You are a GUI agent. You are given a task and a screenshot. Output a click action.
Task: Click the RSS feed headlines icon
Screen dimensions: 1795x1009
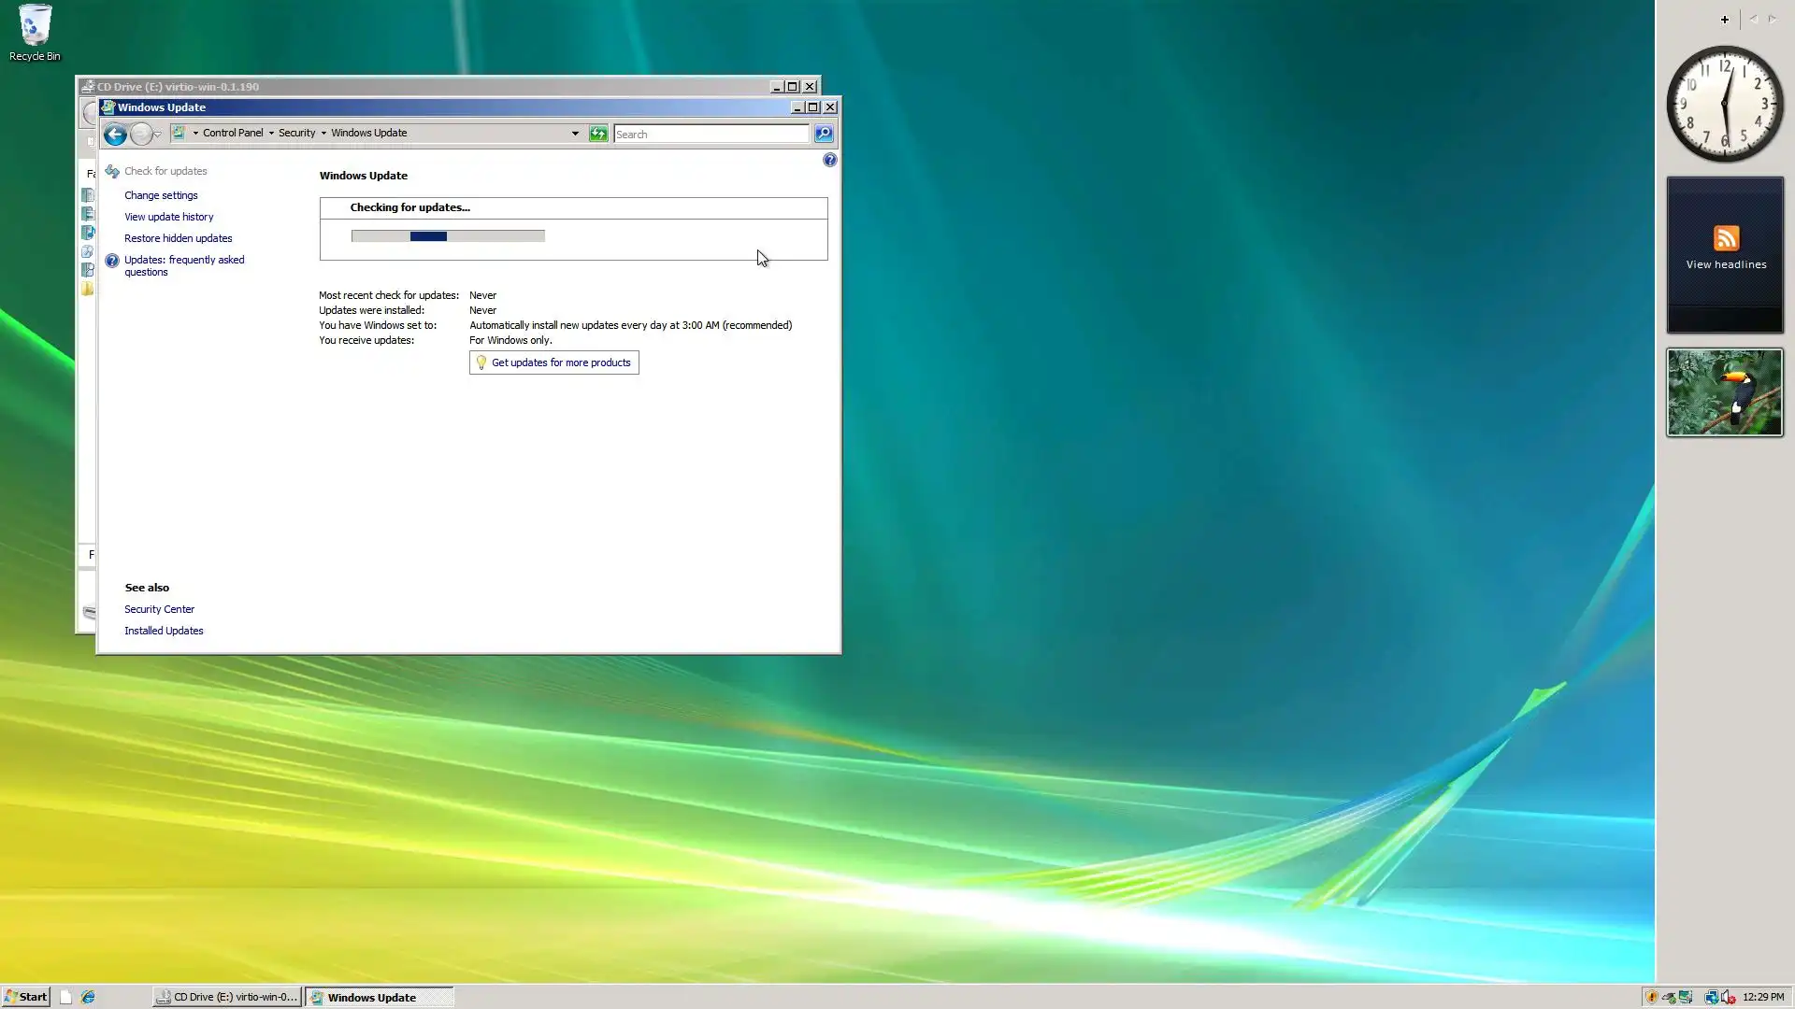click(1726, 238)
